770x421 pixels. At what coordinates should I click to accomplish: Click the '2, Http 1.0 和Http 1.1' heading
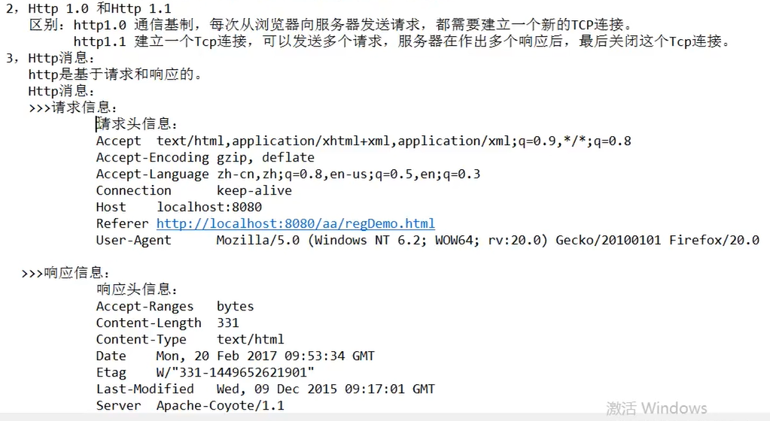pos(89,8)
